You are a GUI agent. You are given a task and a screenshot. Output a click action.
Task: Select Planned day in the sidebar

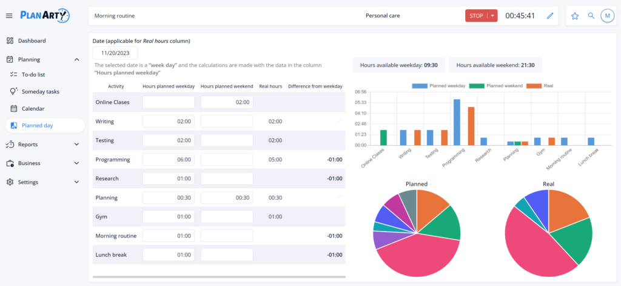click(37, 125)
